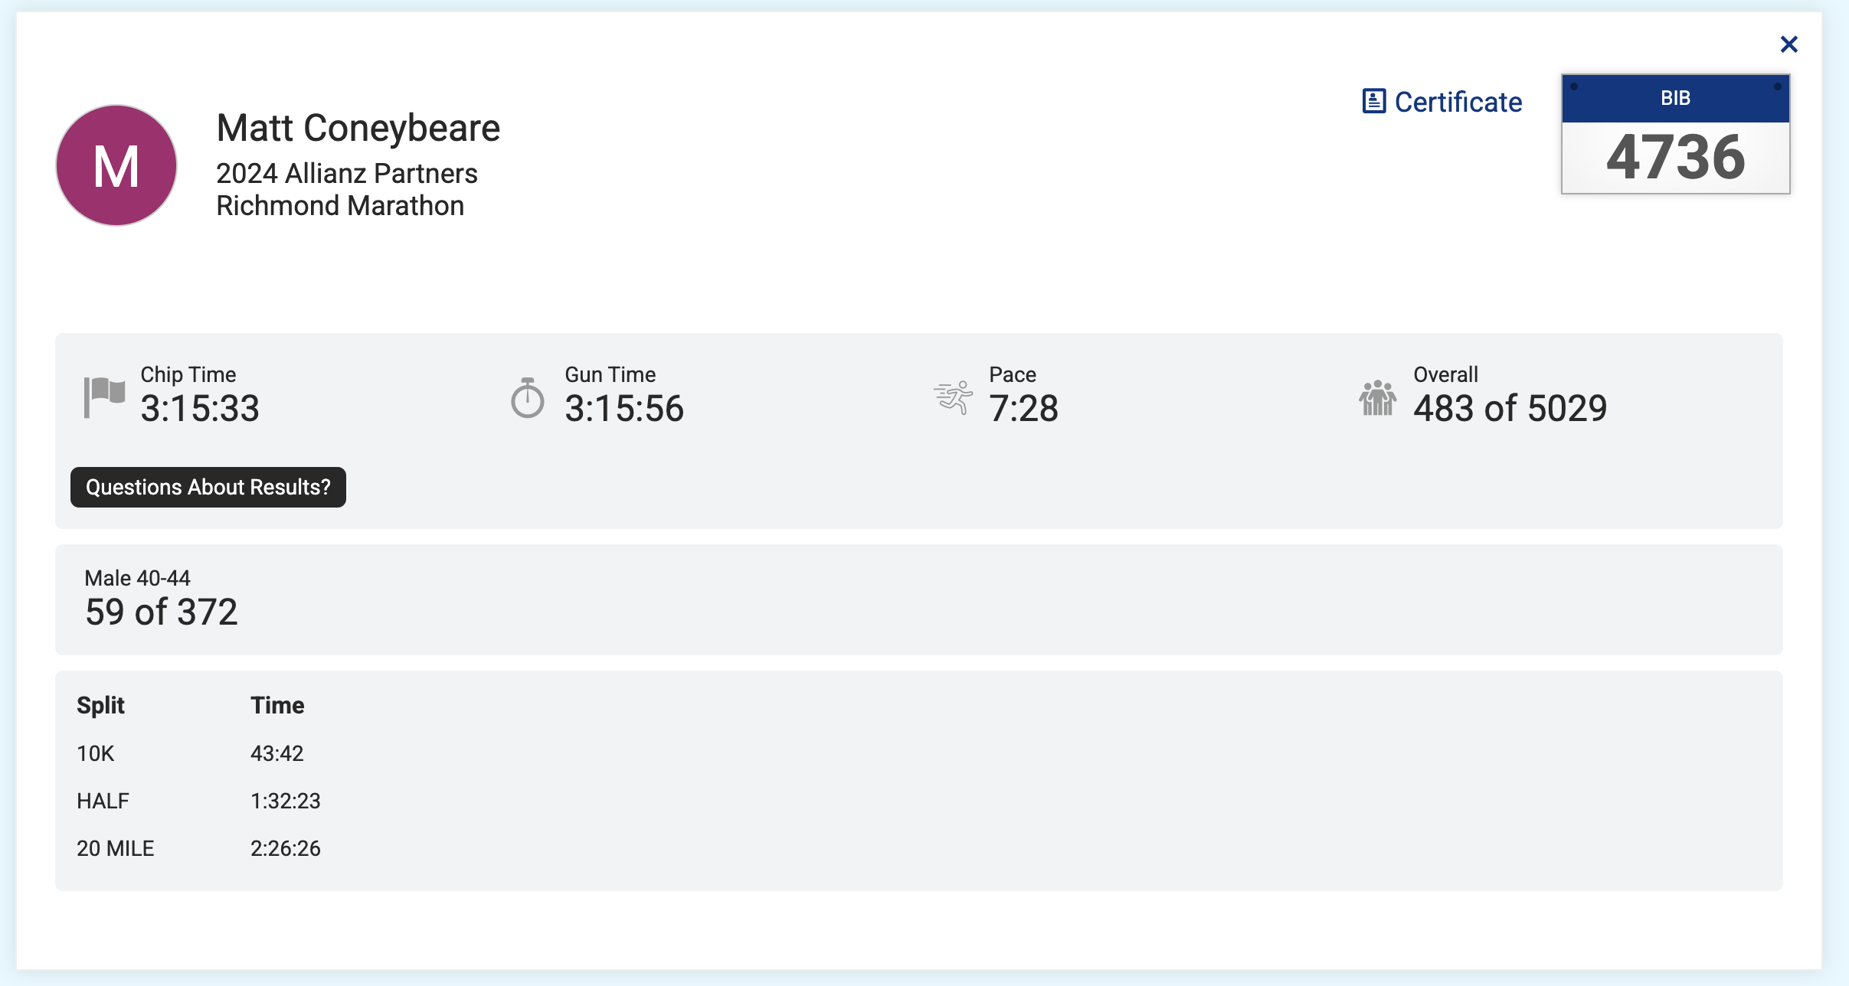
Task: Click the bib number 4736 badge
Action: click(x=1675, y=134)
